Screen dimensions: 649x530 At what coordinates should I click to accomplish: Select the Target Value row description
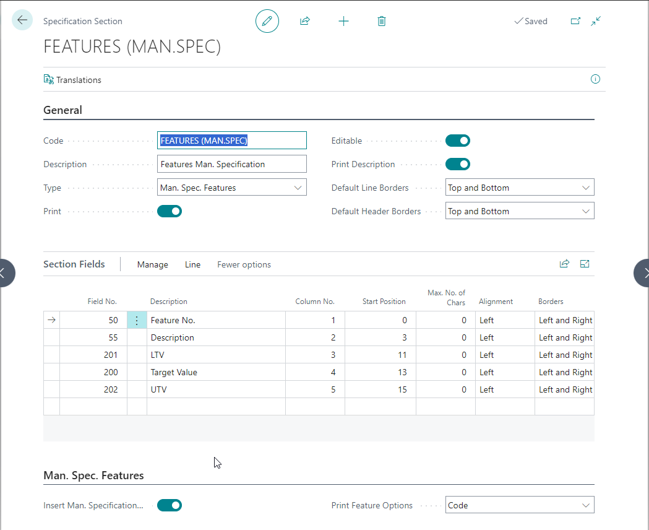tap(216, 372)
